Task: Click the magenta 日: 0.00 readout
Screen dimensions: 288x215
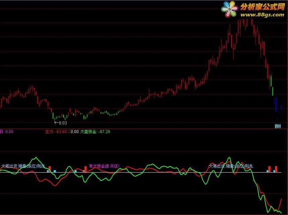Action: (7, 131)
